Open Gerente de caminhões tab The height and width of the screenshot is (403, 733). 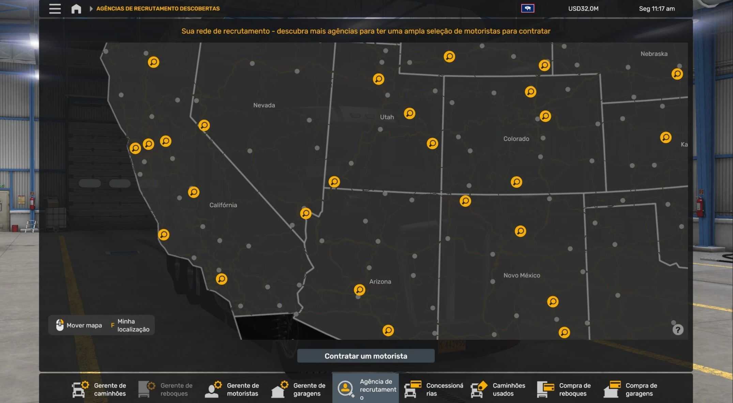tap(100, 389)
